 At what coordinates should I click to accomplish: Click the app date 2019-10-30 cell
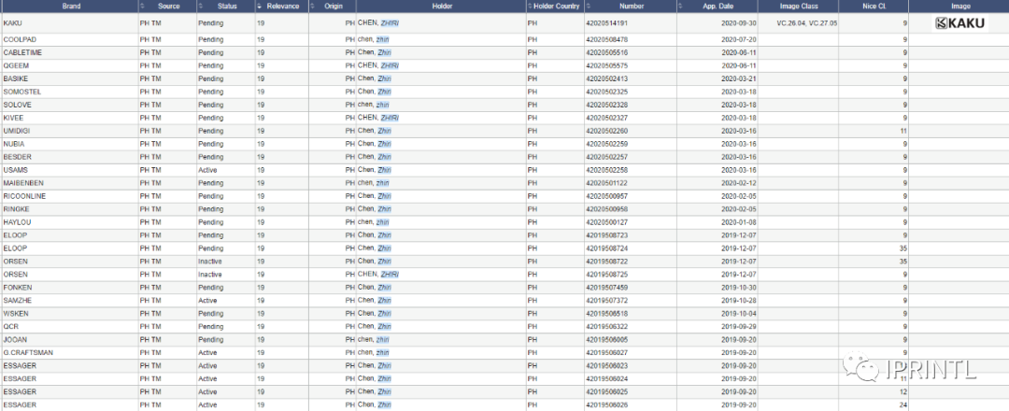click(x=739, y=288)
